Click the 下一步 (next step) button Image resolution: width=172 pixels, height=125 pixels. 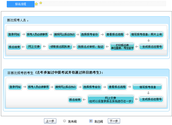[114, 121]
